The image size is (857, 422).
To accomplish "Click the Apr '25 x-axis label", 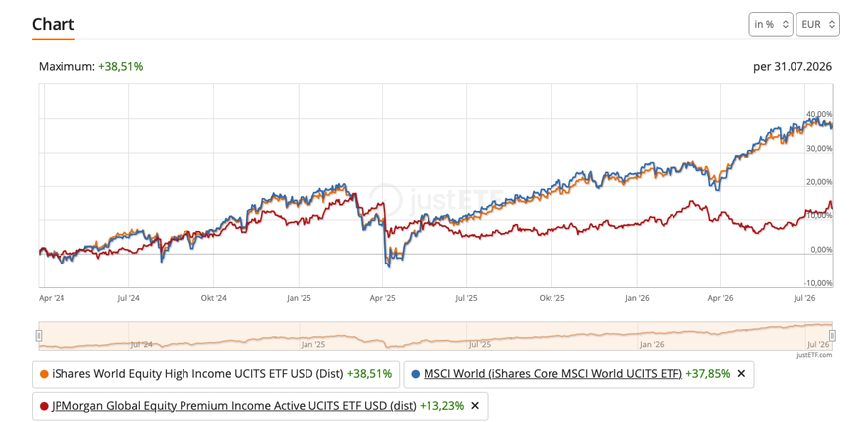I will [x=383, y=298].
